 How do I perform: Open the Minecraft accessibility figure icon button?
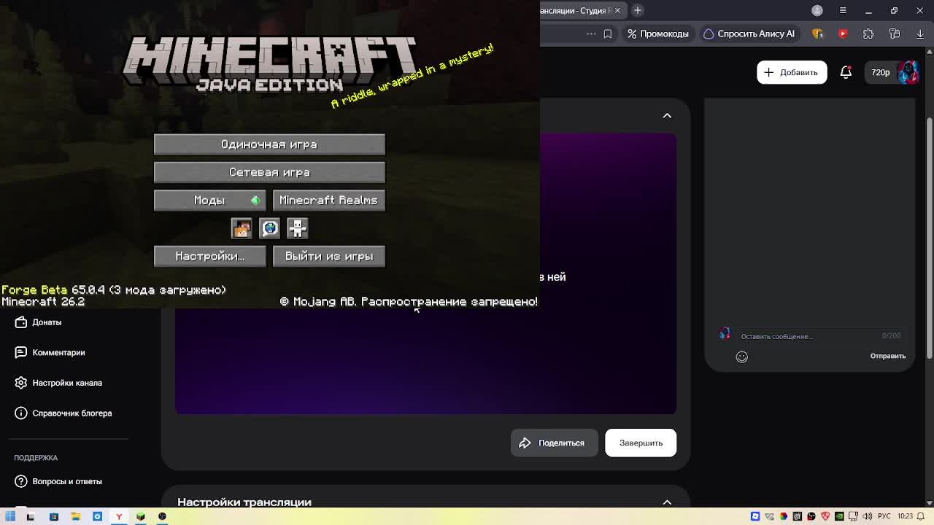click(x=298, y=228)
